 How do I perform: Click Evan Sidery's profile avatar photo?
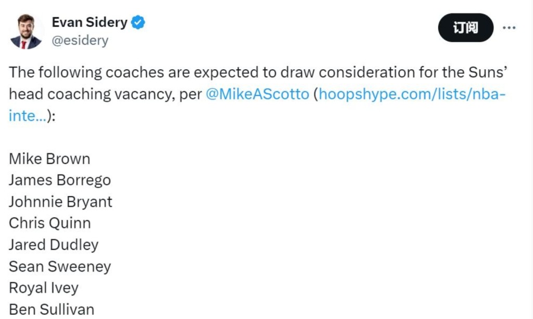[x=26, y=31]
